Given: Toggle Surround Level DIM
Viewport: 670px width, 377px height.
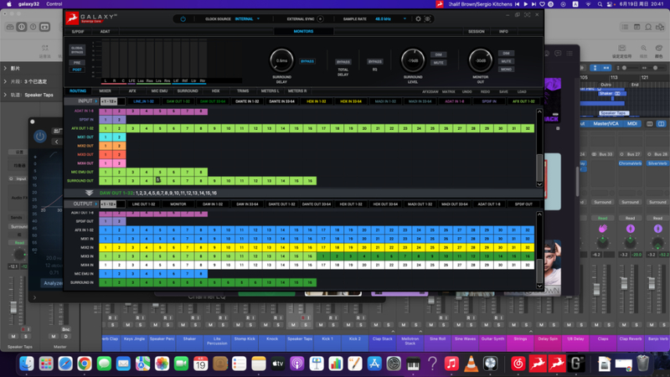Looking at the screenshot, I should 438,54.
